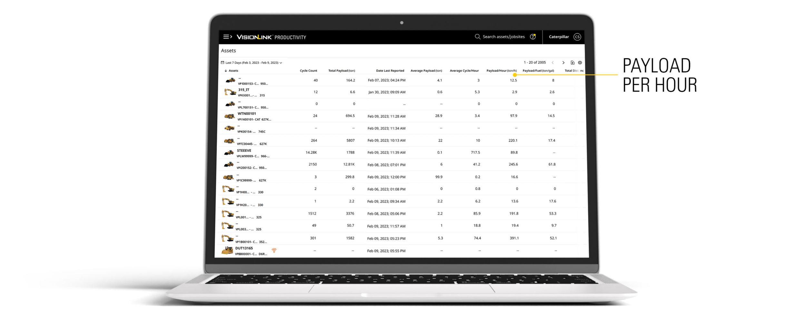Select the VP1000153 asset ID text
806x325 pixels.
248,84
